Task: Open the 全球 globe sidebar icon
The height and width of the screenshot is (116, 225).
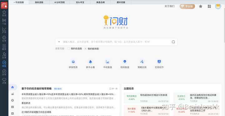Action: click(4, 38)
